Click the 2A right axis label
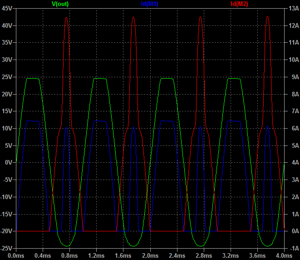This screenshot has width=300, height=260. pos(295,197)
